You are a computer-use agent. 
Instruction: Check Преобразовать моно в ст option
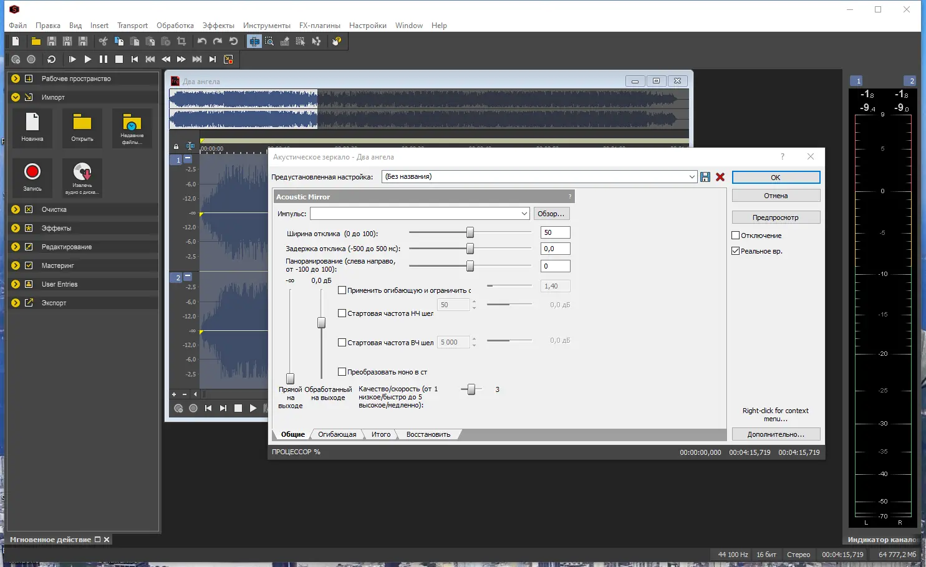342,371
